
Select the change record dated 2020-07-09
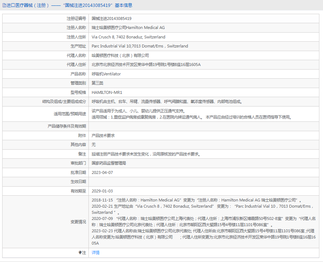[x=204, y=222]
